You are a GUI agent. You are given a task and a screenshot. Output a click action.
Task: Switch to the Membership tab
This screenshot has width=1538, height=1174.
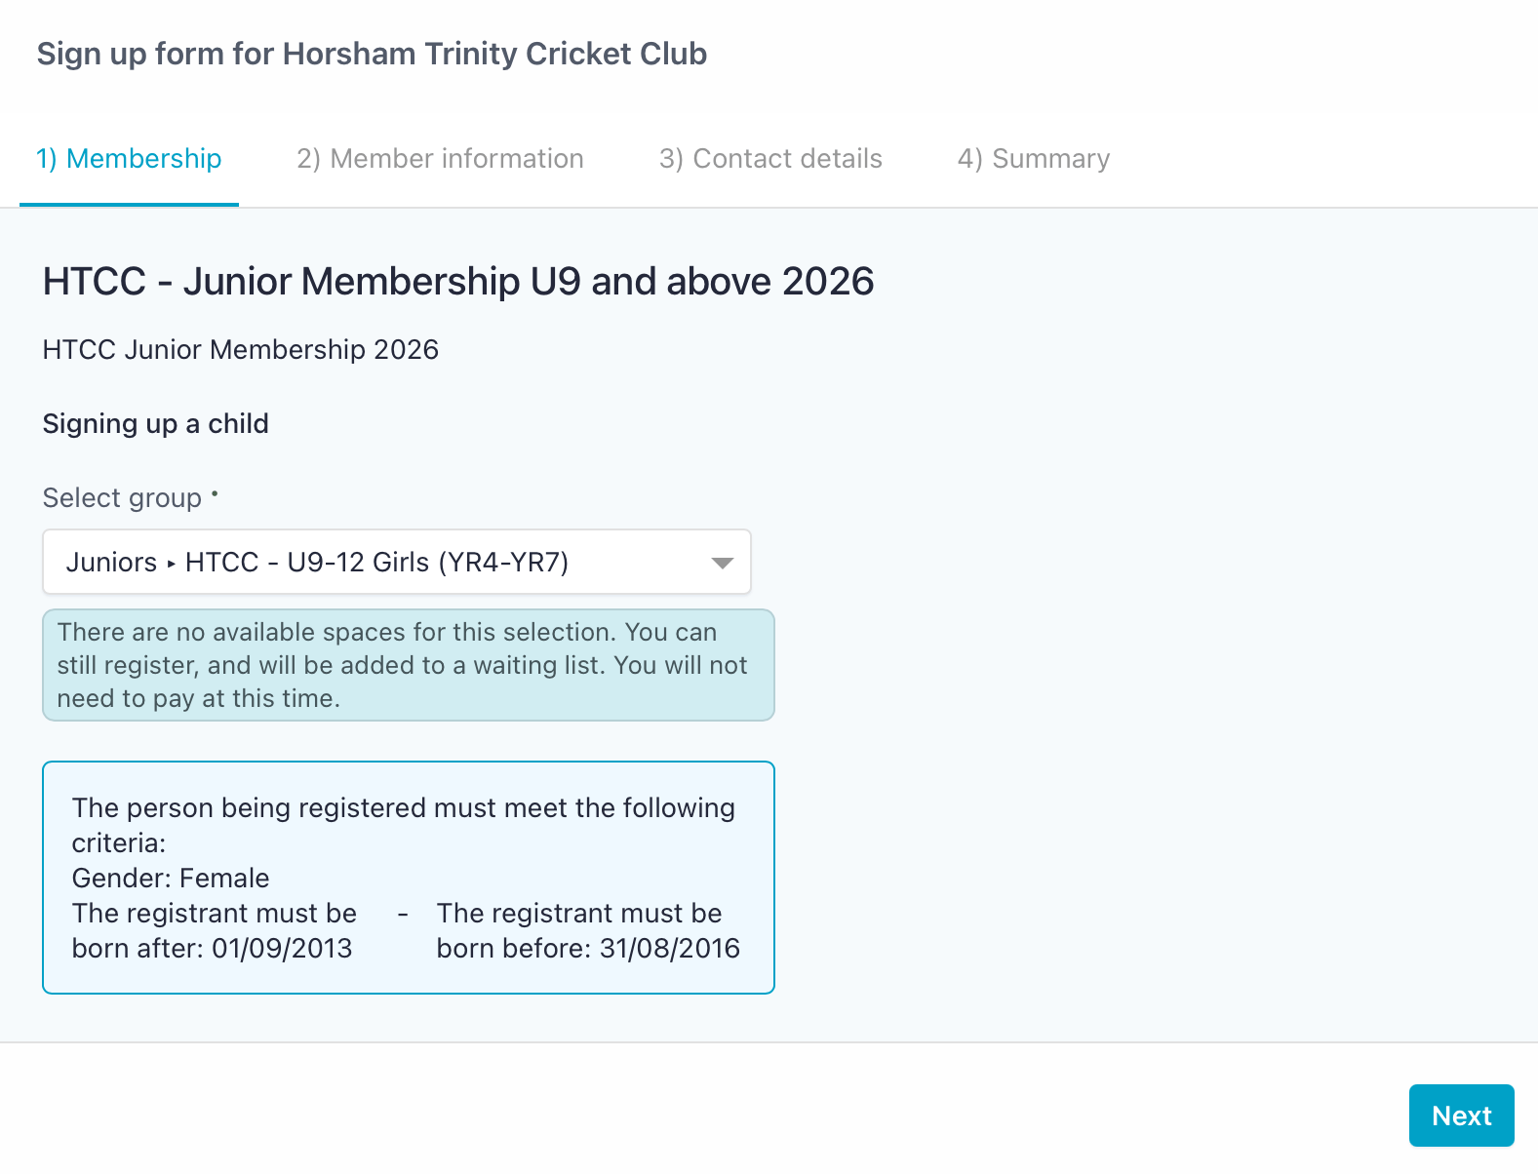(129, 159)
